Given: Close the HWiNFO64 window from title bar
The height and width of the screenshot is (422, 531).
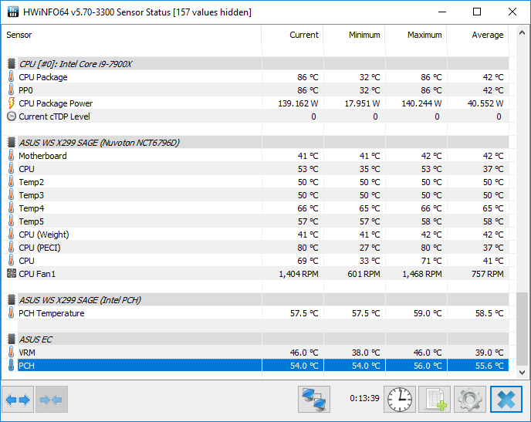Looking at the screenshot, I should click(x=512, y=12).
